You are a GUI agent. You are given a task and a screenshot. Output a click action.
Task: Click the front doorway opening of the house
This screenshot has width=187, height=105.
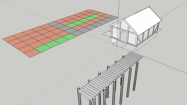click(x=124, y=36)
